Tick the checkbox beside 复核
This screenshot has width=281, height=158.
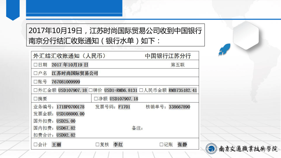click(97, 145)
